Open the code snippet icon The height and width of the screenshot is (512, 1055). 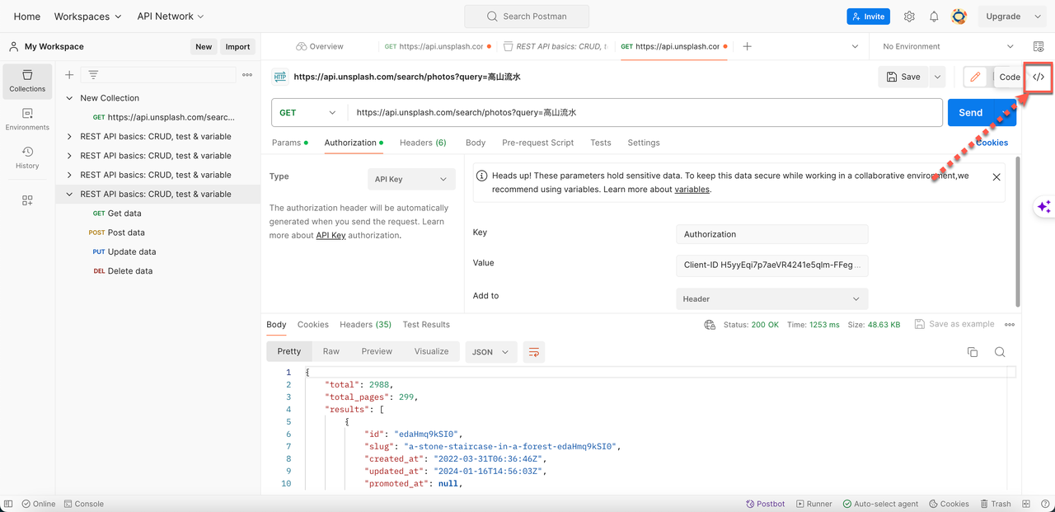[x=1039, y=77]
